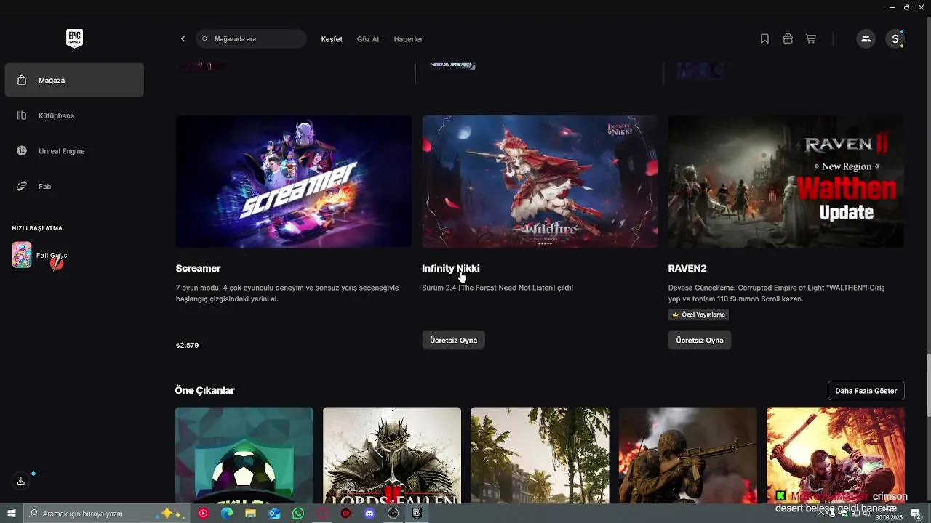Switch to the Keşfet tab
The image size is (931, 523).
332,39
